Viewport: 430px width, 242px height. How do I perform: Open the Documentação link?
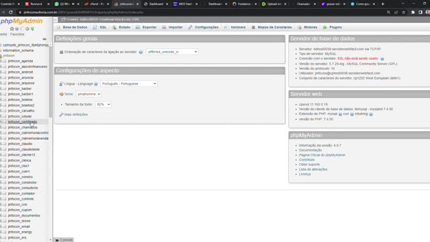click(x=310, y=150)
